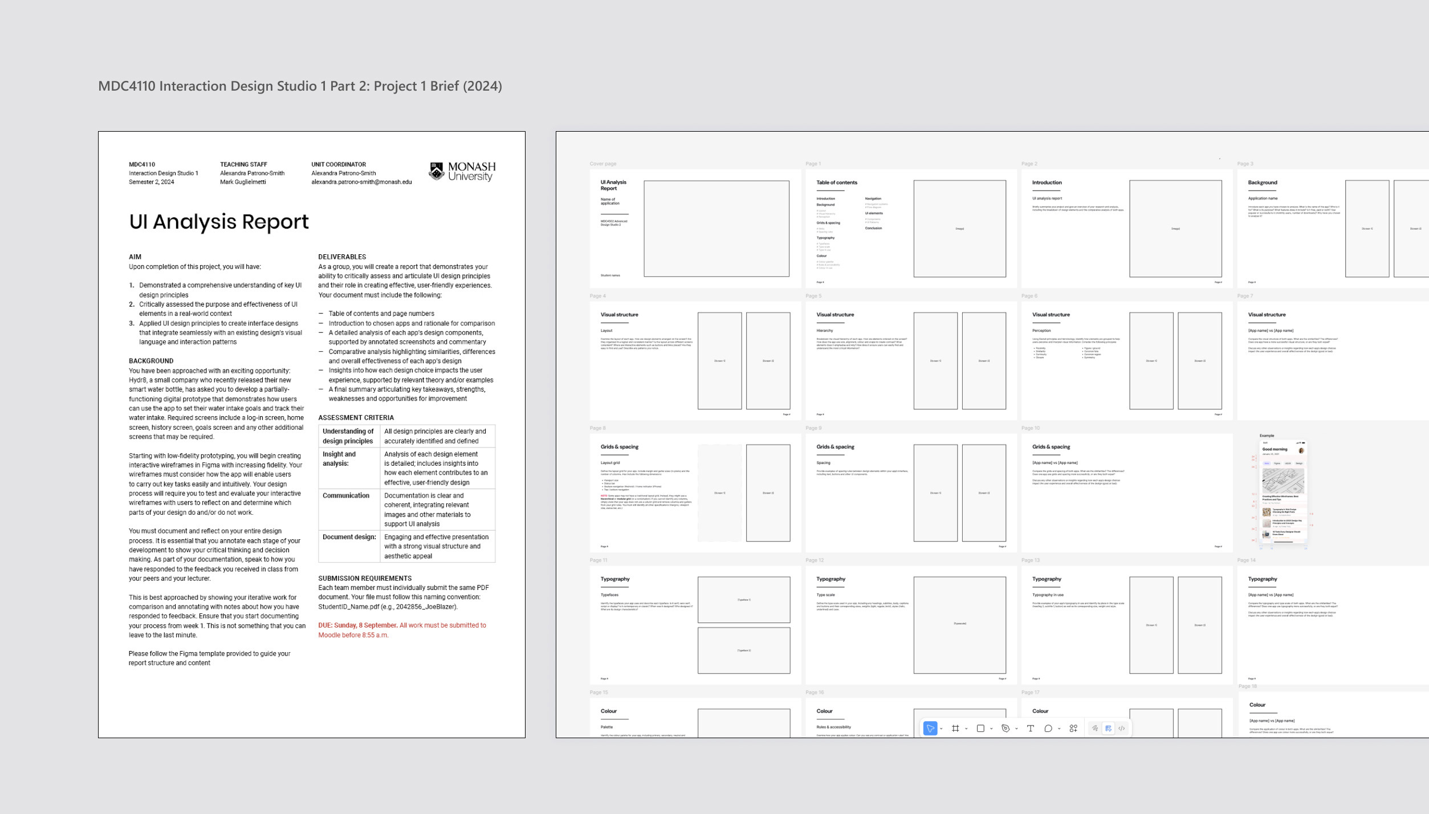Select the Table of contents page frame
1429x814 pixels.
tap(910, 228)
